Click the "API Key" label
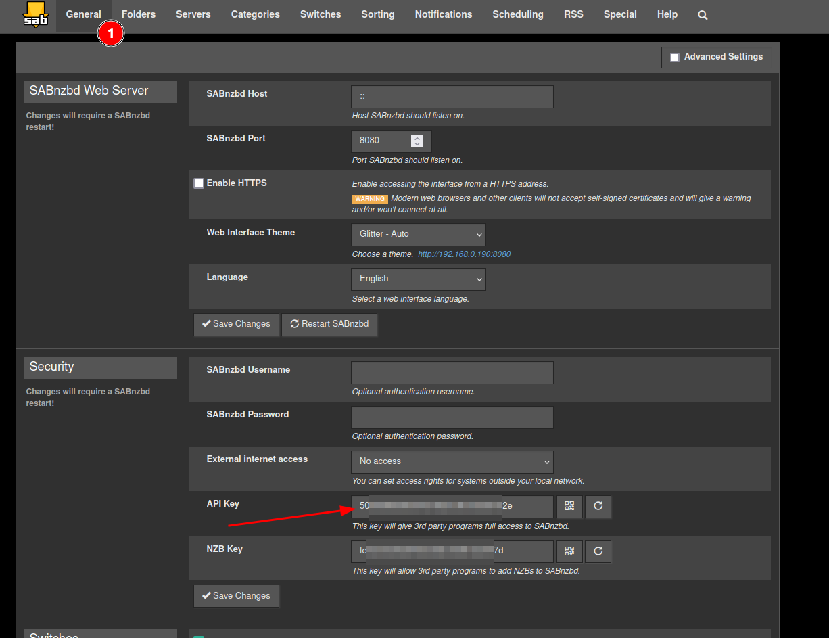829x638 pixels. coord(223,504)
